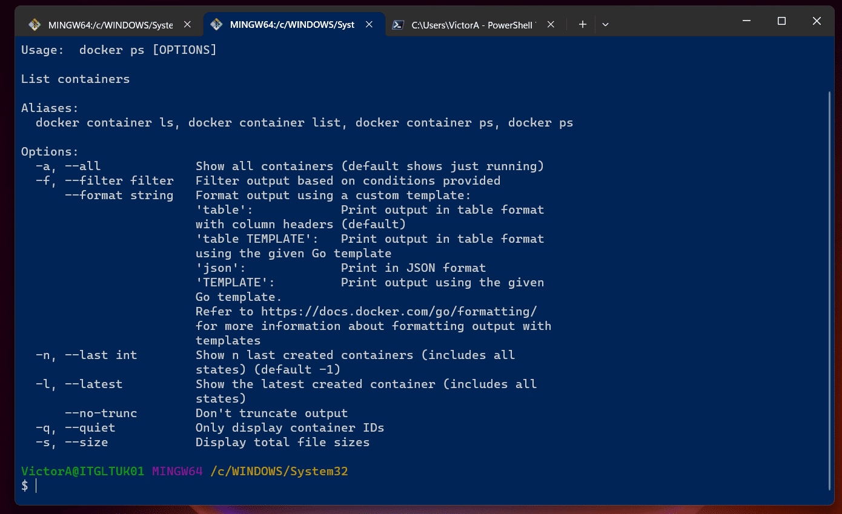
Task: Click the 'Aliases:' heading
Action: pyautogui.click(x=50, y=108)
